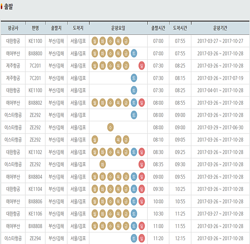Click the 수 badge in the BX8806 row
The width and height of the screenshot is (250, 244).
(110, 201)
